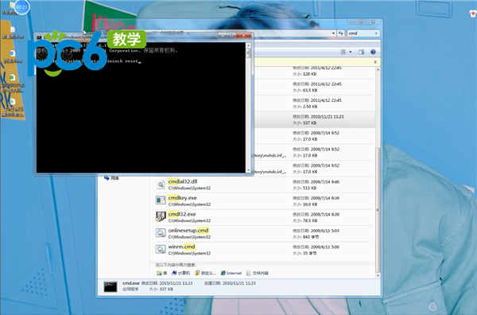This screenshot has height=315, width=477.
Task: Search again on Internet
Action: click(x=231, y=273)
